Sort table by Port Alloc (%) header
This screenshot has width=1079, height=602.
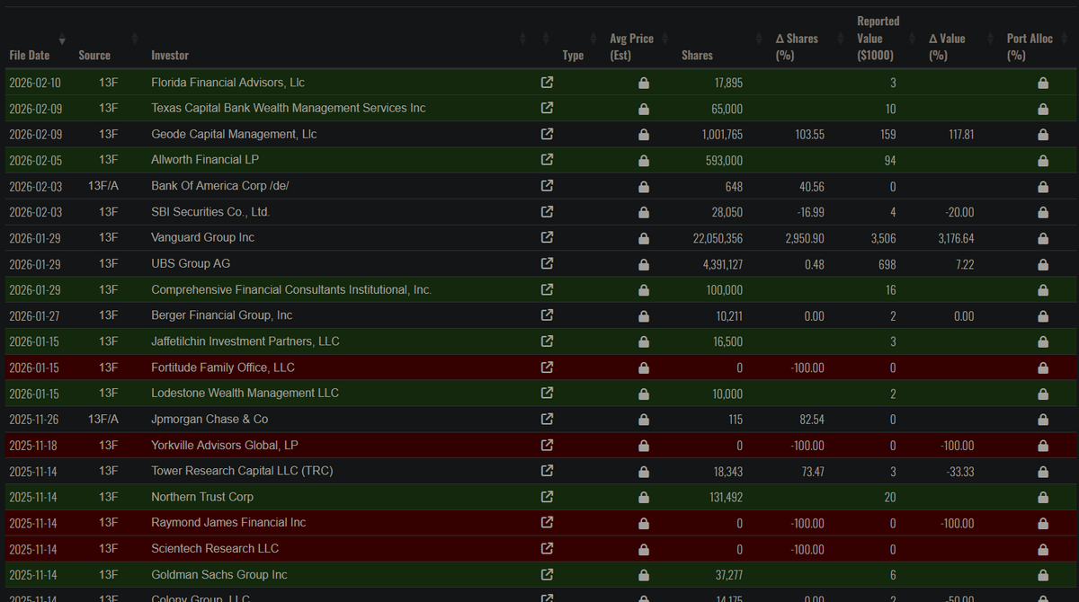point(1030,47)
